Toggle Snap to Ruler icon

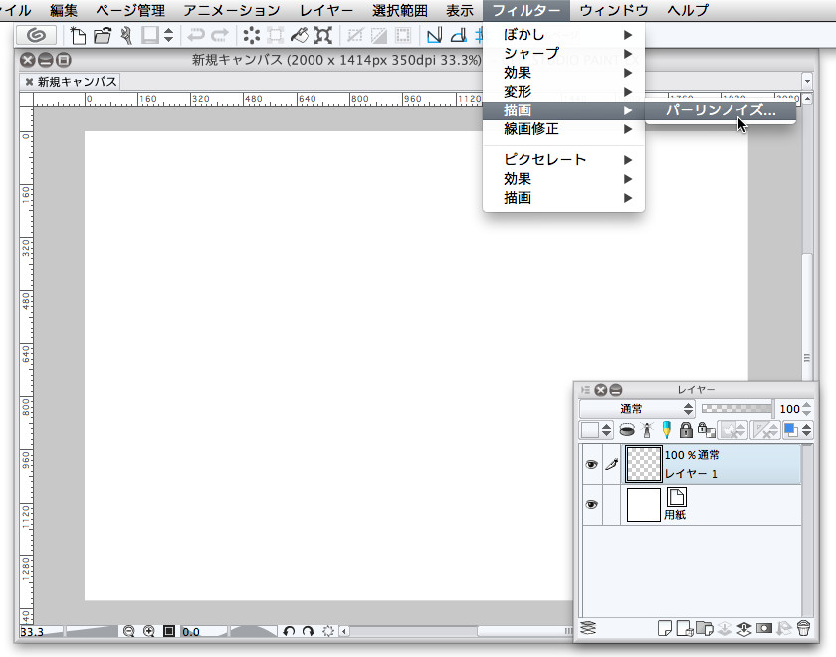[x=435, y=35]
